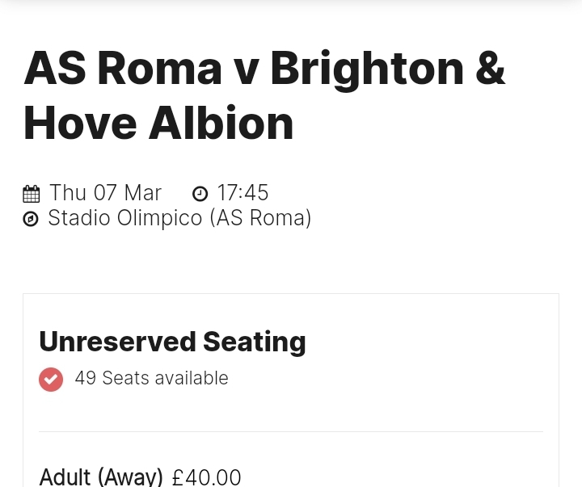
Task: Click the shadowed header edge at top
Action: [291, 4]
